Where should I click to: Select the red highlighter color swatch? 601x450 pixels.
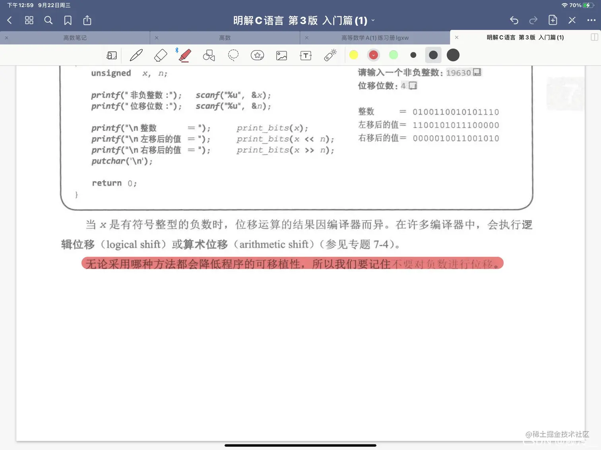click(x=373, y=55)
